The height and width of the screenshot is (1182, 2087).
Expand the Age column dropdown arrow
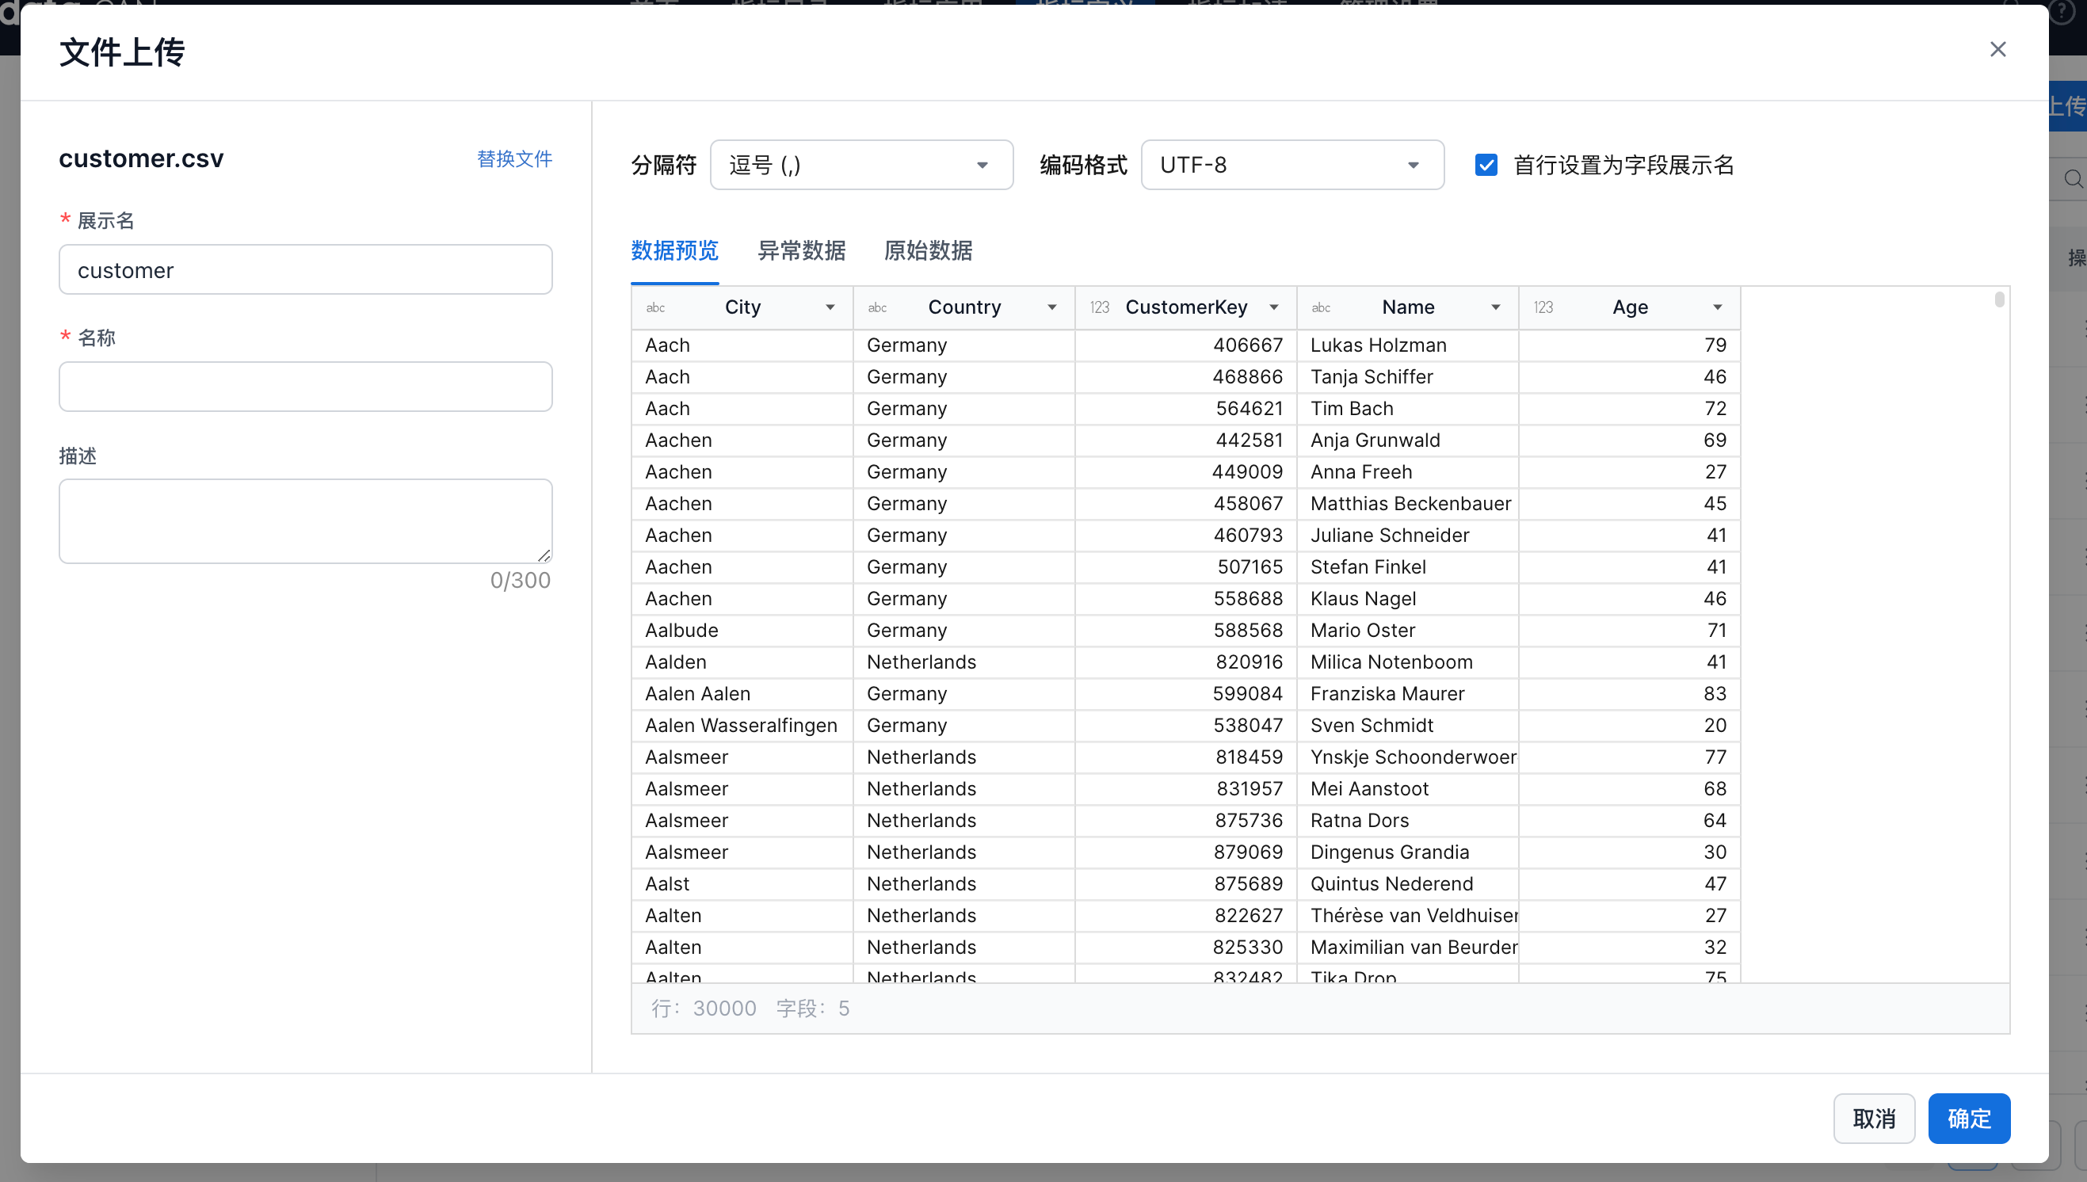(x=1717, y=307)
